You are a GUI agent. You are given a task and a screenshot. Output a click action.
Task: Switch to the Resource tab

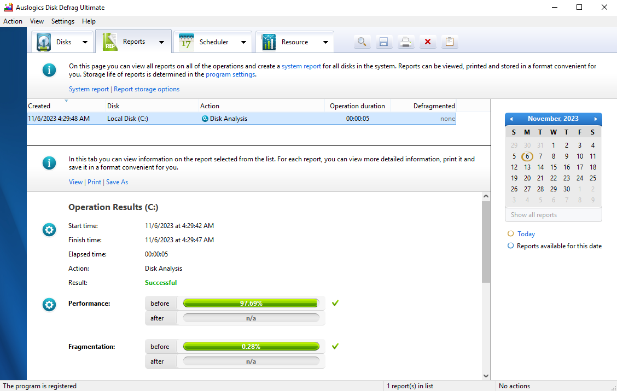pos(295,42)
